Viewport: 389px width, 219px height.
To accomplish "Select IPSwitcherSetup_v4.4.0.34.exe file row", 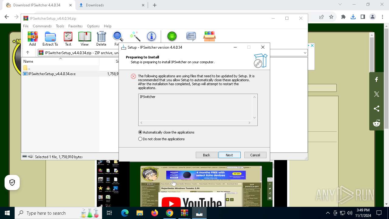I will coord(71,74).
